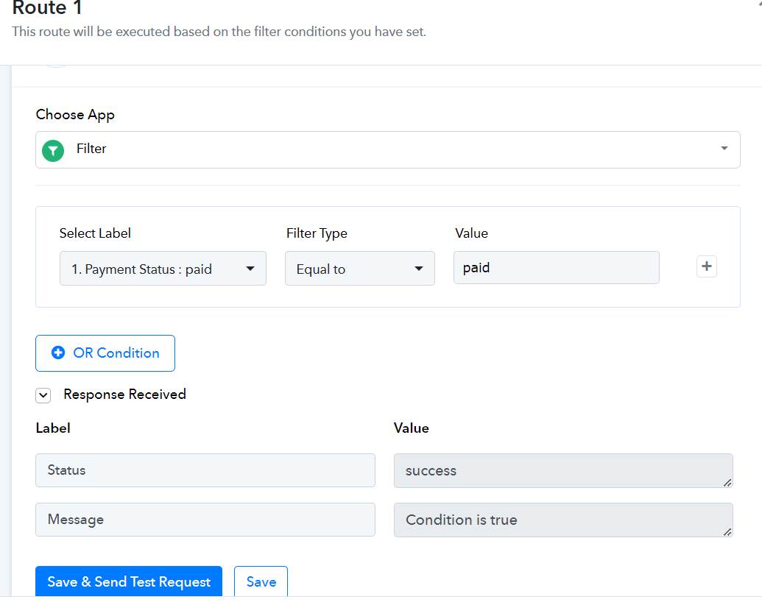Click the Condition is true value field
This screenshot has width=762, height=605.
coord(563,520)
